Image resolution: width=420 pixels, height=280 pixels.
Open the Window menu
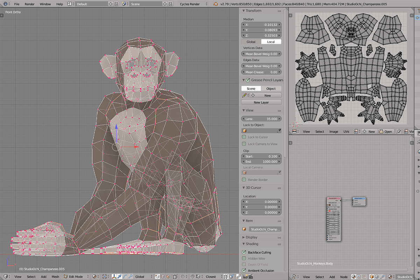tap(45, 4)
